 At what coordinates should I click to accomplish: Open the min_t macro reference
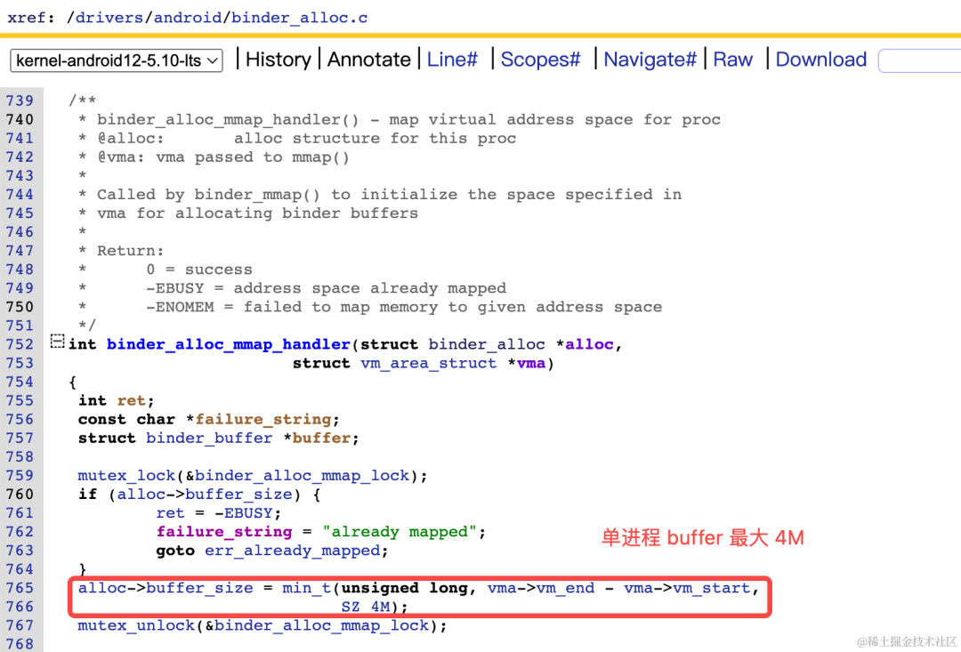(x=306, y=588)
